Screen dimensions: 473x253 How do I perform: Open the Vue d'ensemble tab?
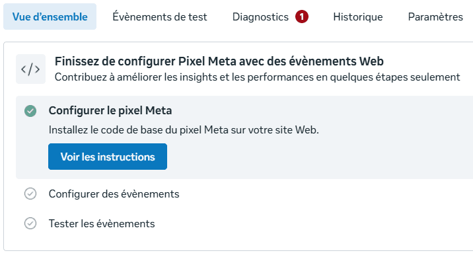[x=50, y=17]
